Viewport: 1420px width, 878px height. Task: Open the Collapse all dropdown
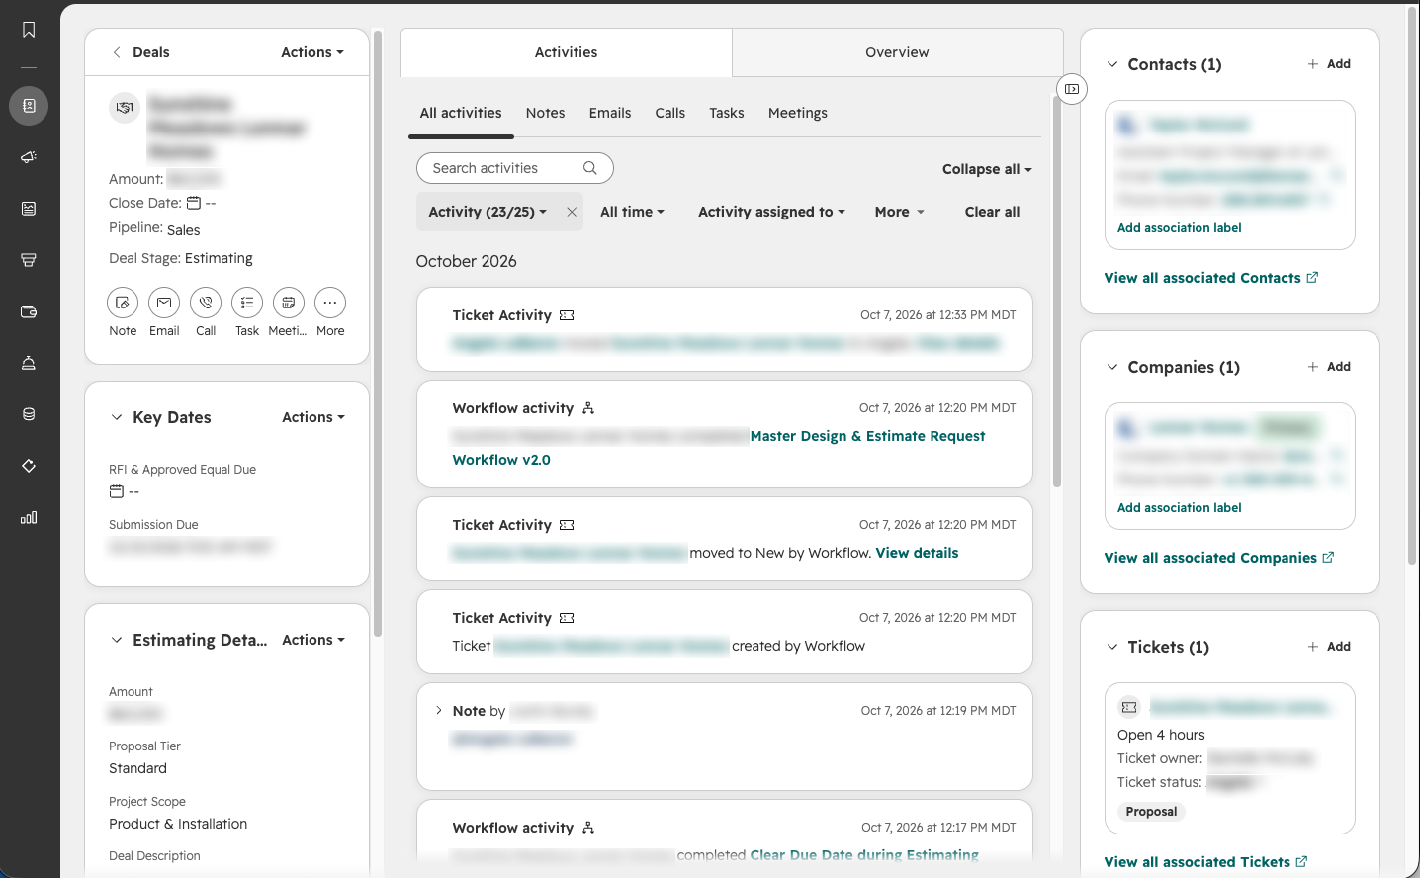[987, 169]
